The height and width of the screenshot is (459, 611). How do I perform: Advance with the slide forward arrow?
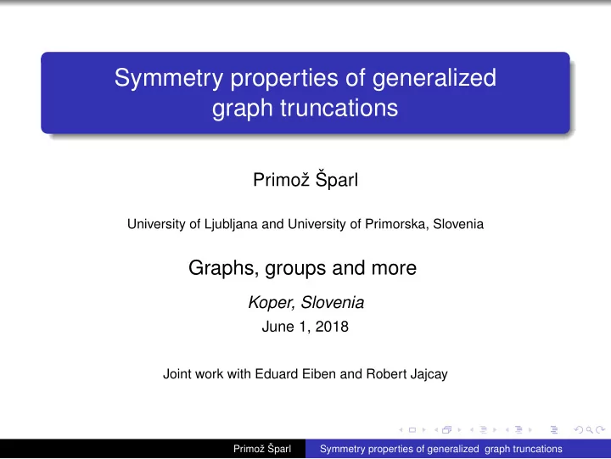[424, 430]
